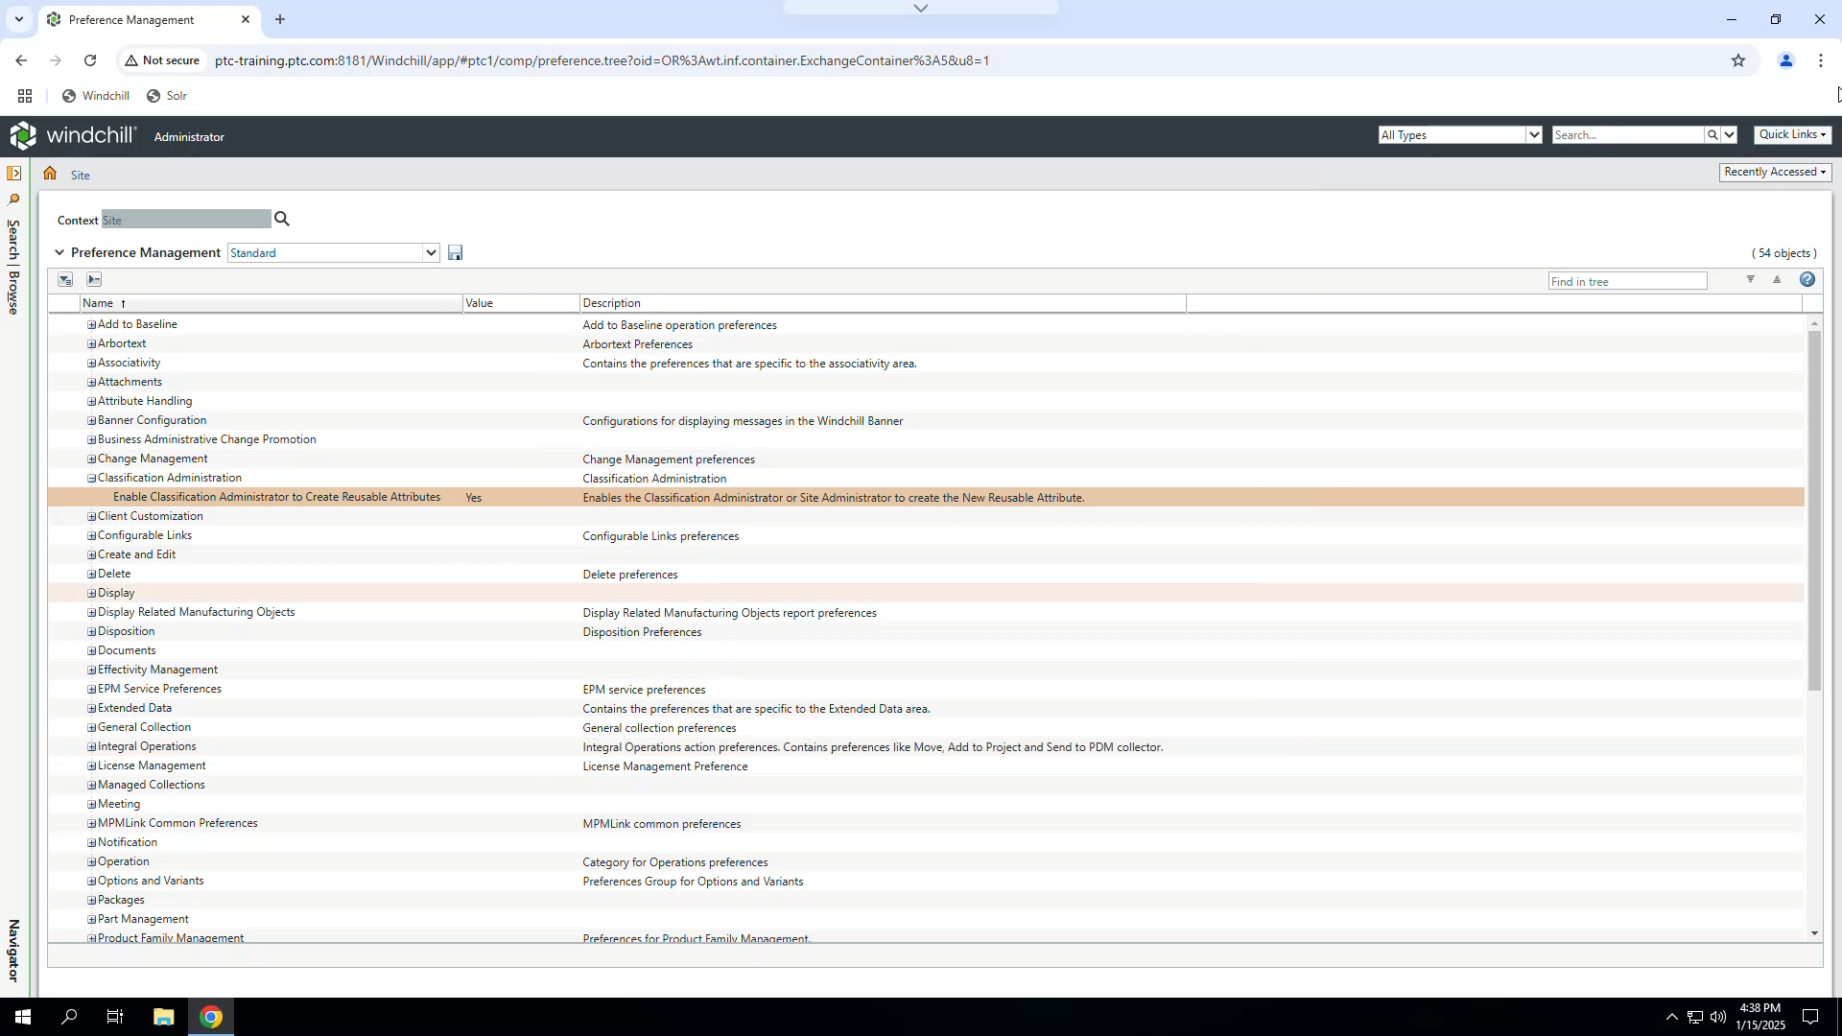Viewport: 1842px width, 1036px height.
Task: Expand the Change Management tree node
Action: coord(92,459)
